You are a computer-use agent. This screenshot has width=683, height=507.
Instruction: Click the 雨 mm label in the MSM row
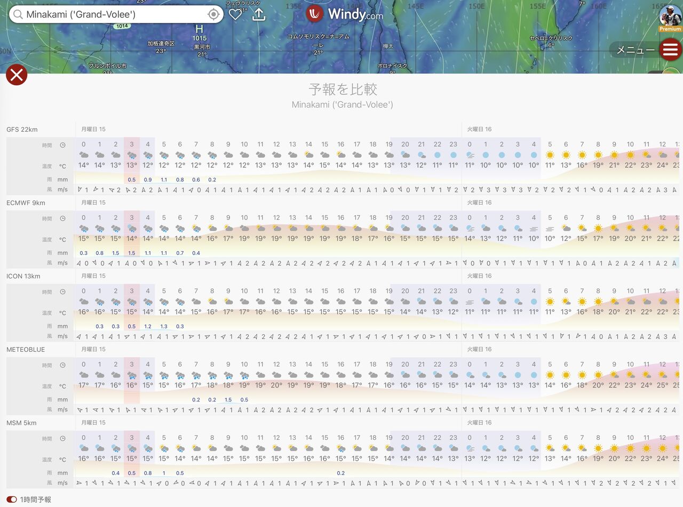click(57, 473)
